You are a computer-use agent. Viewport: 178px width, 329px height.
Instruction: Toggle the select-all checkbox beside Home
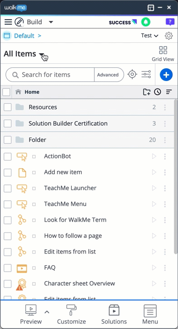click(x=6, y=92)
